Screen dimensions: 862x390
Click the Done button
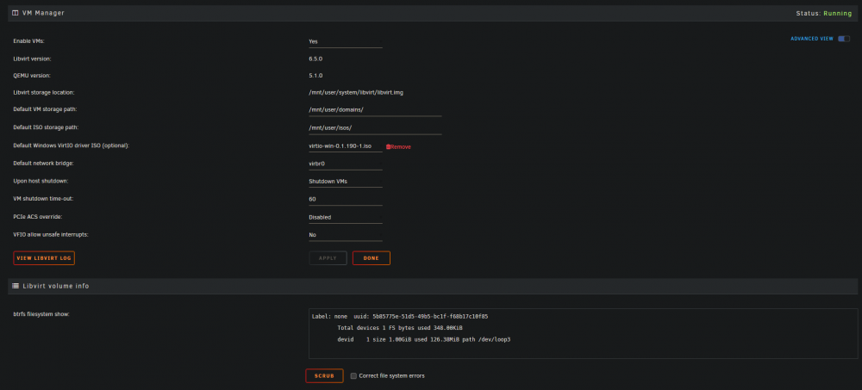tap(371, 258)
